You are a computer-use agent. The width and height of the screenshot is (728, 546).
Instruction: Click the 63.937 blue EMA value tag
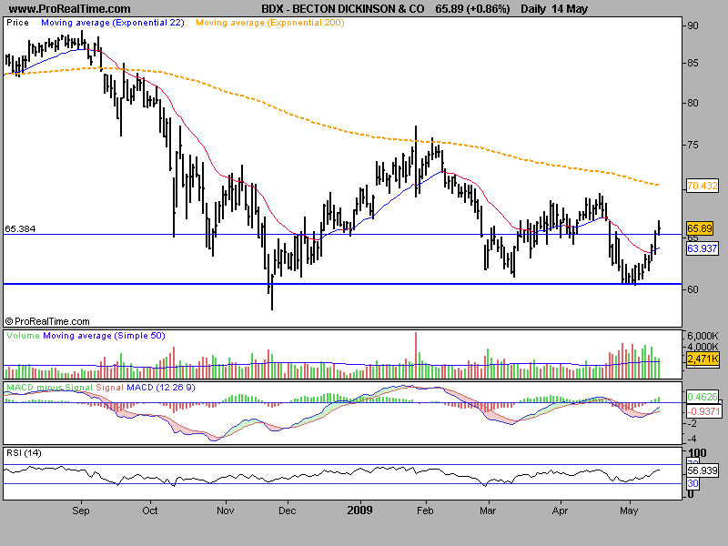[x=703, y=248]
